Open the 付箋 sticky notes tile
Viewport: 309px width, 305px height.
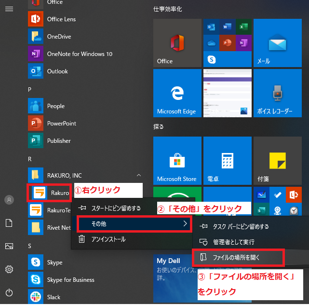(x=278, y=161)
